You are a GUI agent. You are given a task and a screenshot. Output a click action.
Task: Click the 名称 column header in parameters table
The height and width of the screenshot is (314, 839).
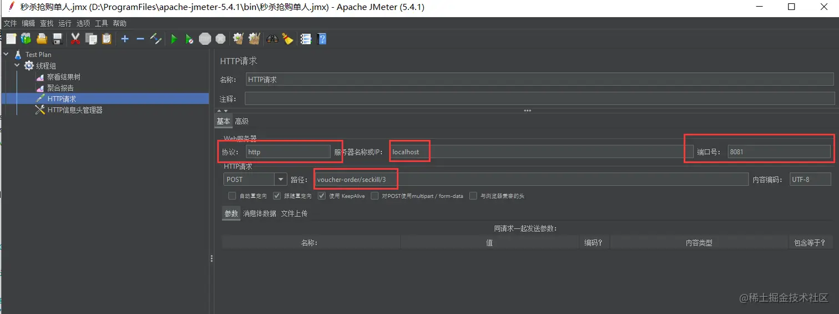tap(311, 242)
